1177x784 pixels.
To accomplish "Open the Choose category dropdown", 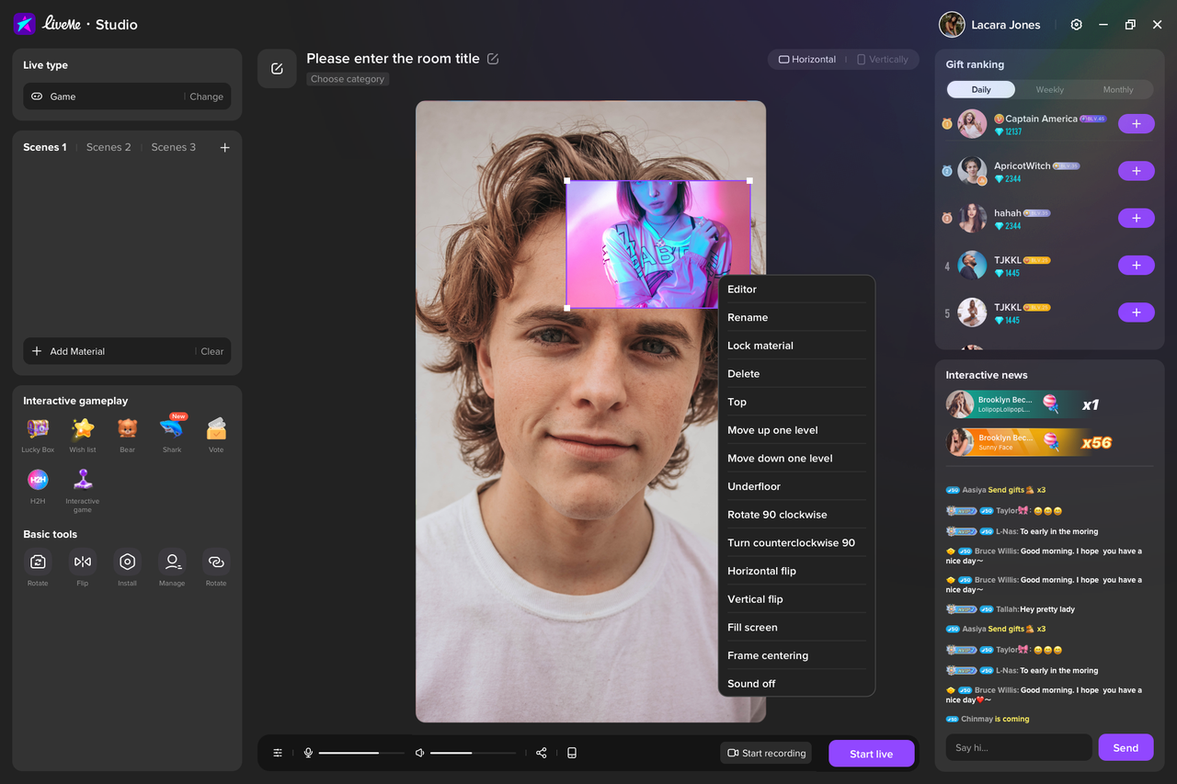I will pos(348,79).
